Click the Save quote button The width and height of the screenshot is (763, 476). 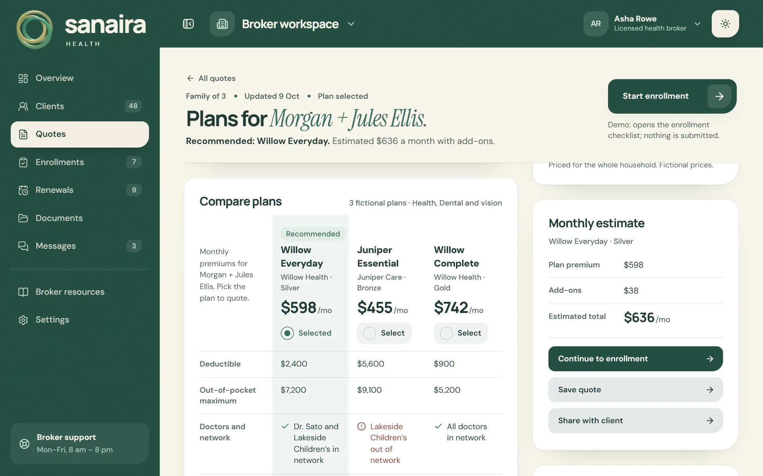click(x=635, y=390)
